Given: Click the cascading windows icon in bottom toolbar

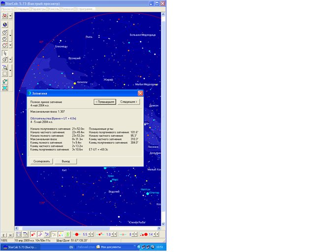Looking at the screenshot, I should 25,234.
